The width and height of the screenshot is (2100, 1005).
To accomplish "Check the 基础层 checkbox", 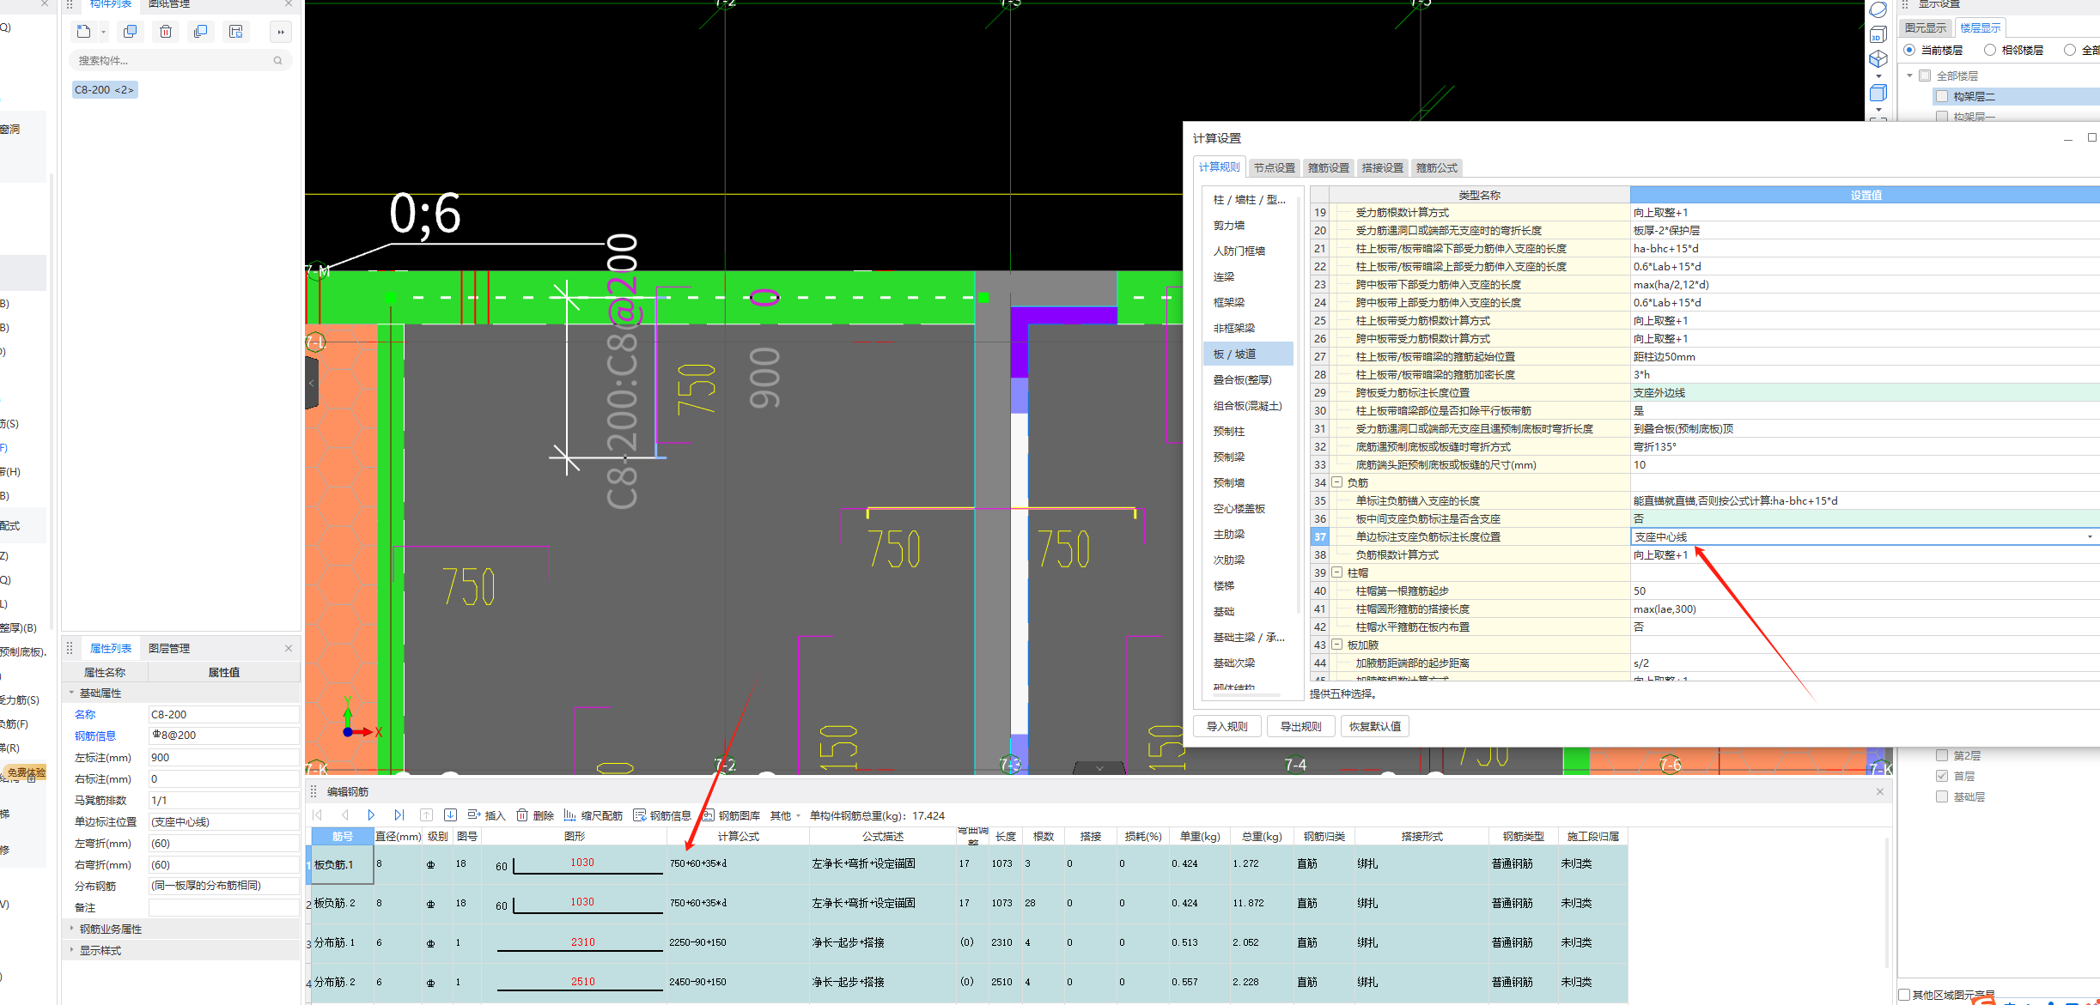I will (x=1942, y=796).
